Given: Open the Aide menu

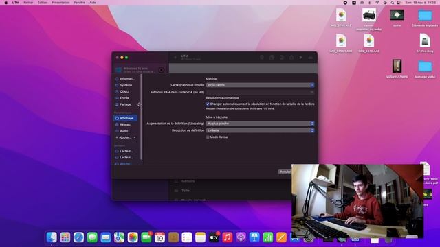Looking at the screenshot, I should tap(93, 3).
